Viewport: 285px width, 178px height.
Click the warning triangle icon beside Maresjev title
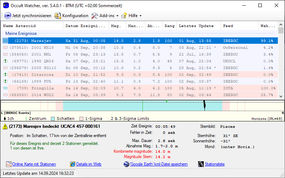(x=5, y=127)
